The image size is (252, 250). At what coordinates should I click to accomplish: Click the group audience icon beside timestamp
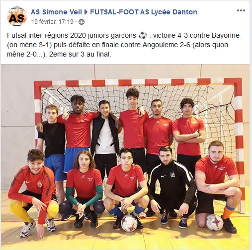pyautogui.click(x=82, y=22)
